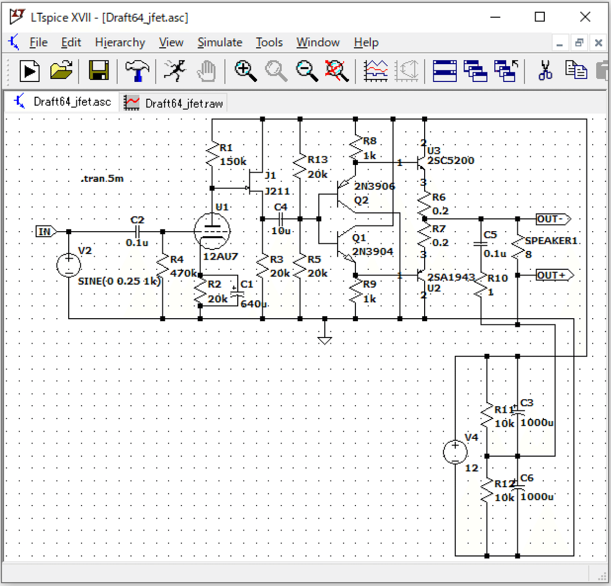Open the Window menu

point(318,42)
